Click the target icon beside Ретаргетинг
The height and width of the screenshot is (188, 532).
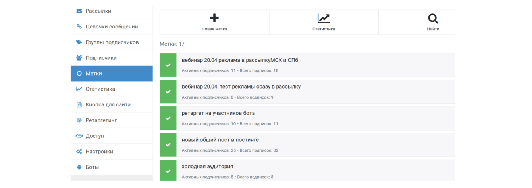pyautogui.click(x=79, y=120)
